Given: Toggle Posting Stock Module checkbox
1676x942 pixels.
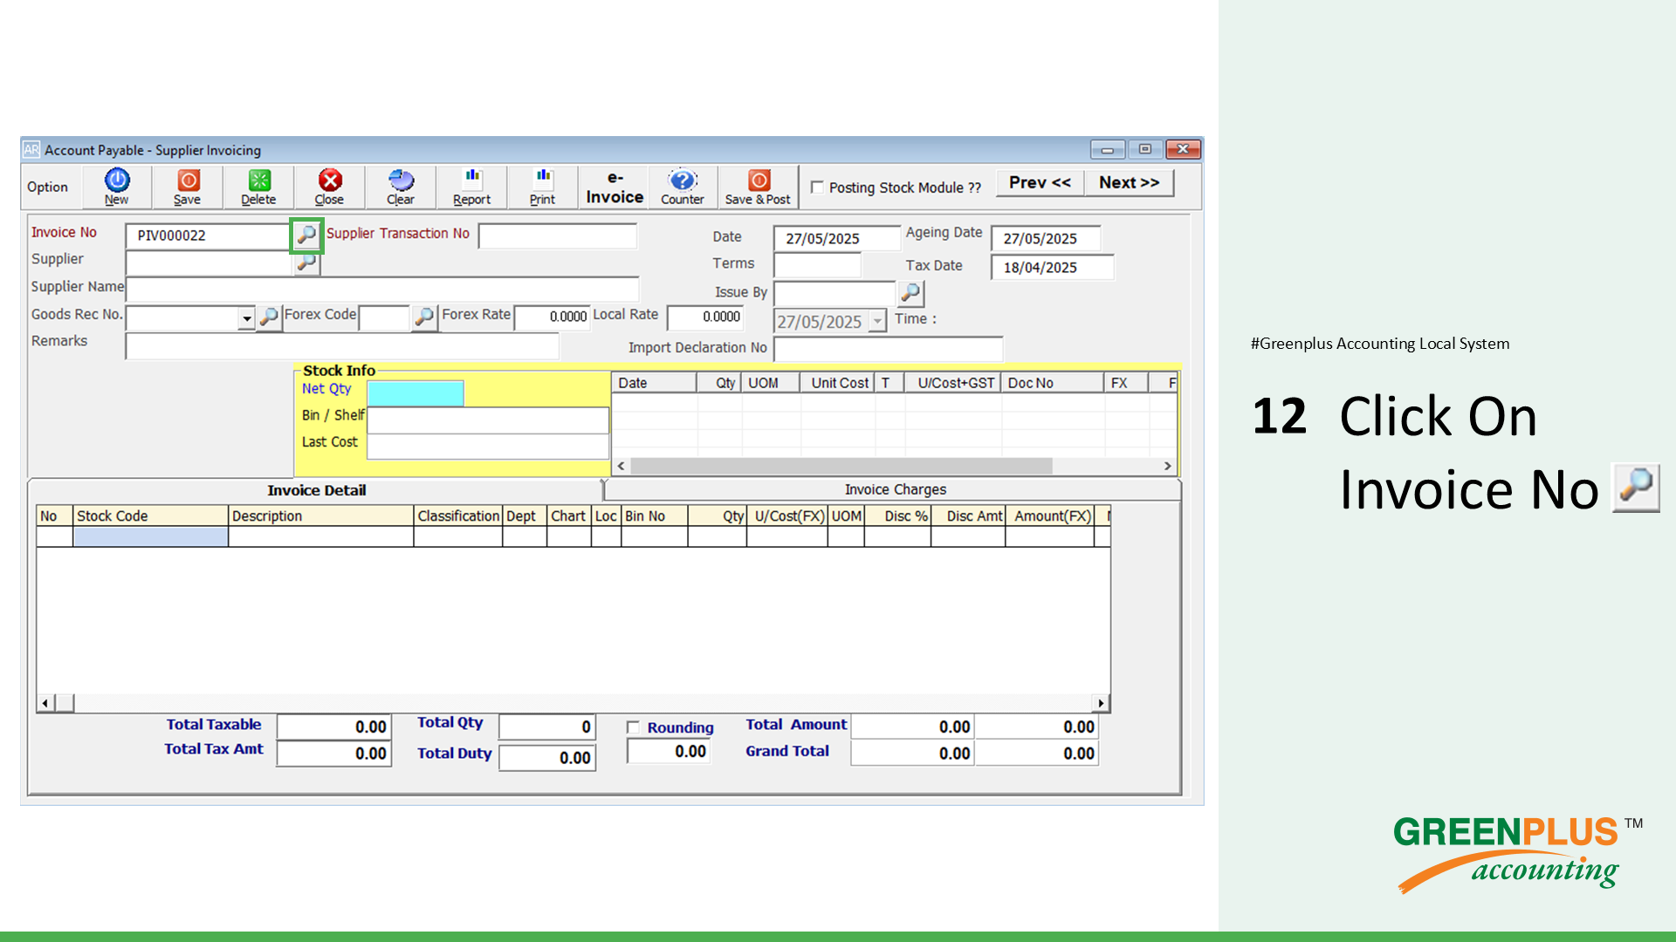Looking at the screenshot, I should (x=817, y=187).
